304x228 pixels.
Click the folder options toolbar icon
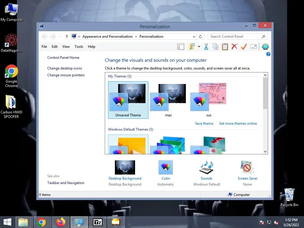click(192, 47)
